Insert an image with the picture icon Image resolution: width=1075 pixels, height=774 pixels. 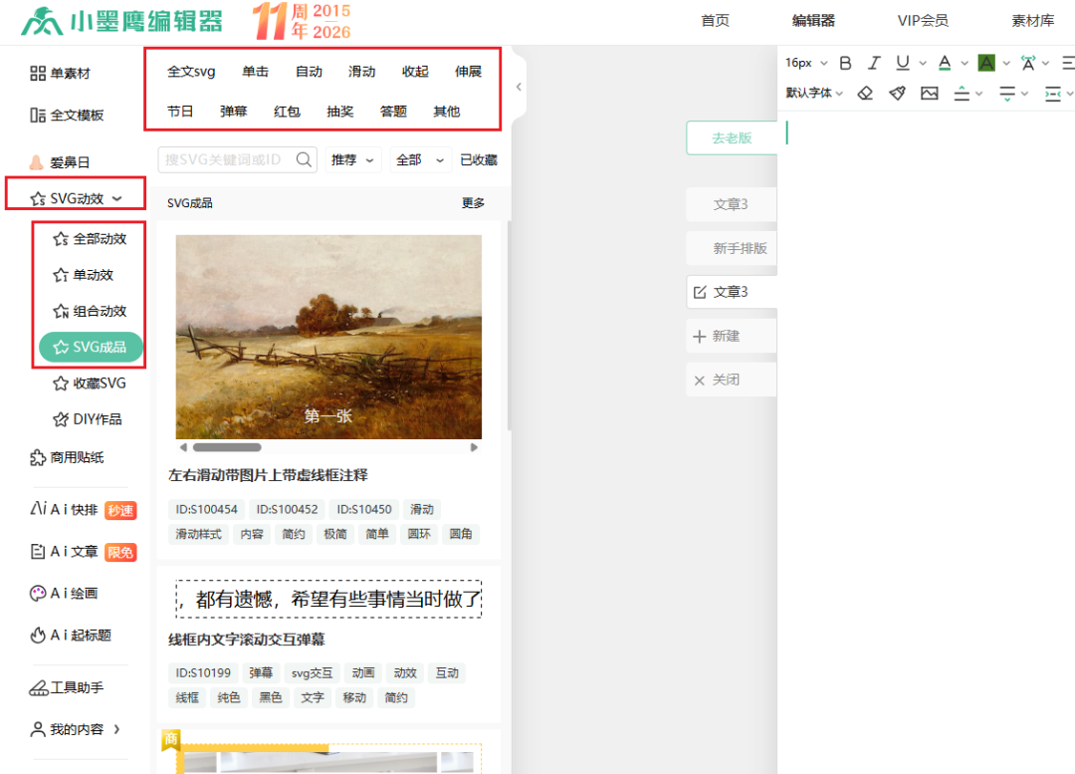click(x=930, y=93)
